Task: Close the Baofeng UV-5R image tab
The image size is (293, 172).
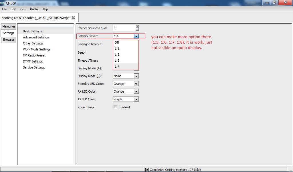Action: point(74,17)
